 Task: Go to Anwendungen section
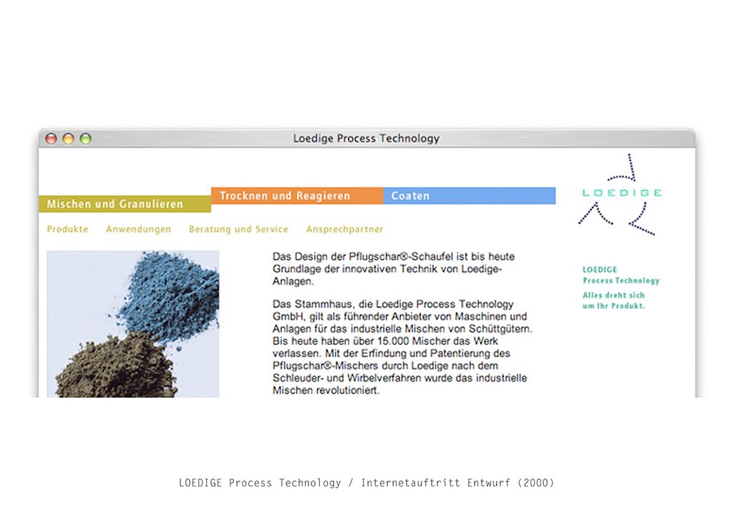tap(138, 230)
